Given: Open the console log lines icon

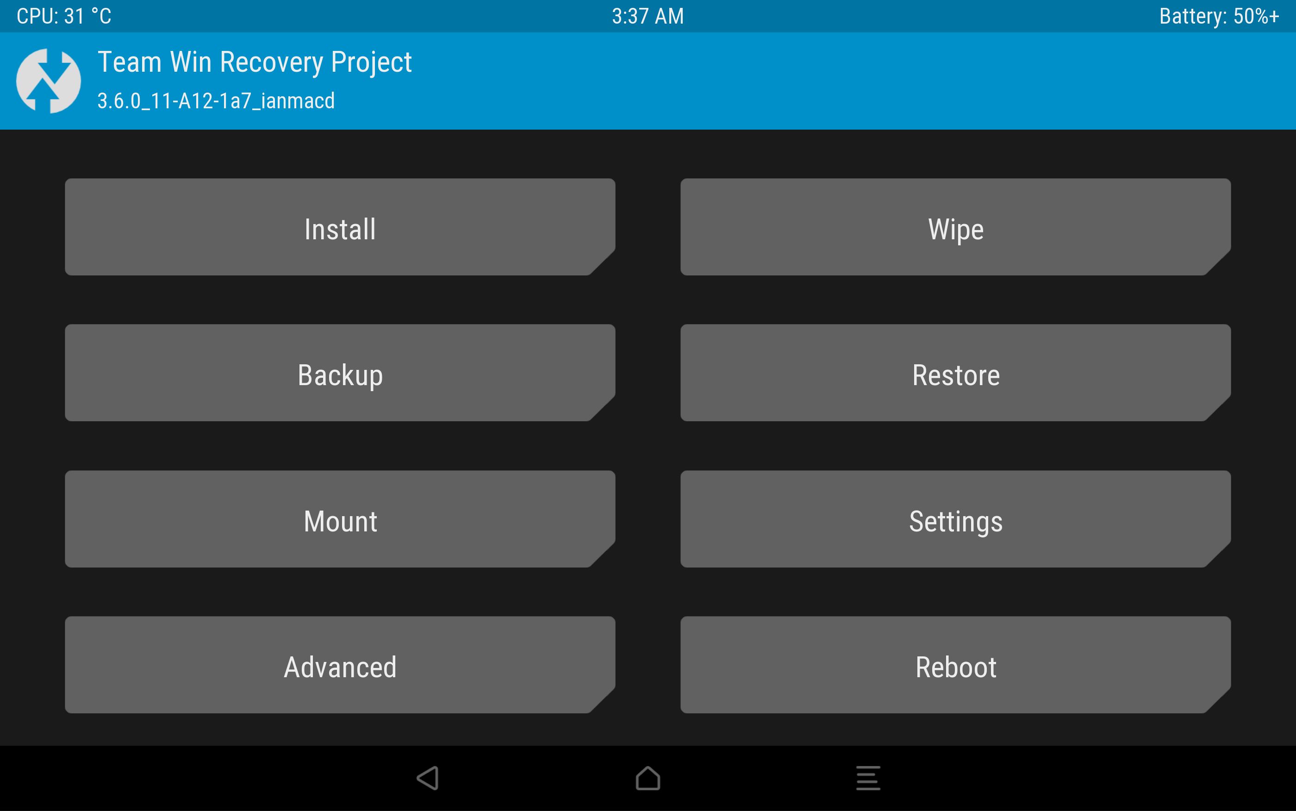Looking at the screenshot, I should pyautogui.click(x=868, y=778).
